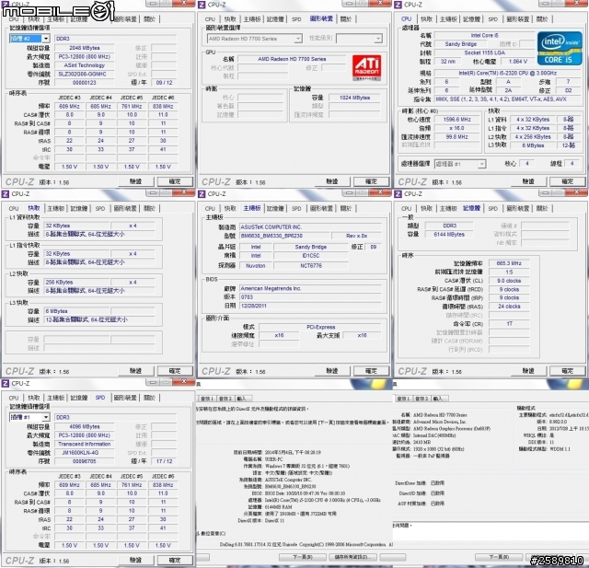Image resolution: width=589 pixels, height=568 pixels.
Task: Click 驗證 in the Graphics window
Action: click(332, 182)
